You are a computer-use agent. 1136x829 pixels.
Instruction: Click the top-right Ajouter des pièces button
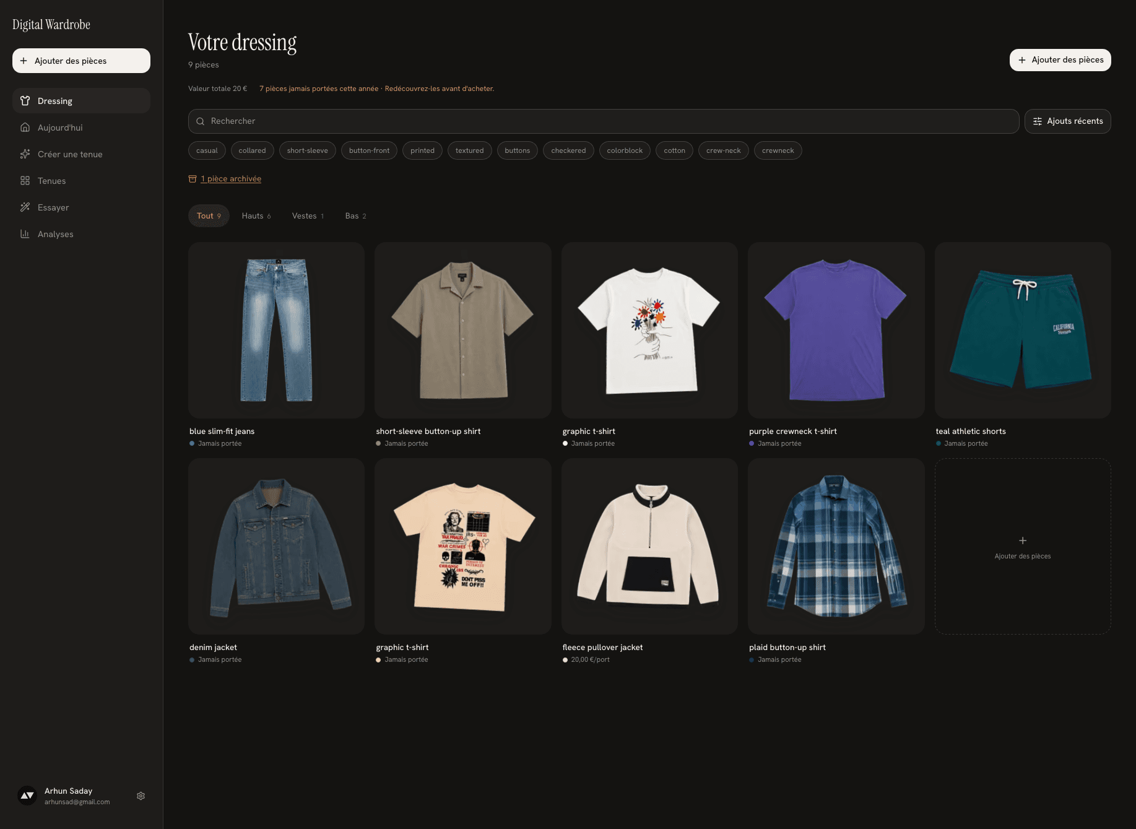1060,60
